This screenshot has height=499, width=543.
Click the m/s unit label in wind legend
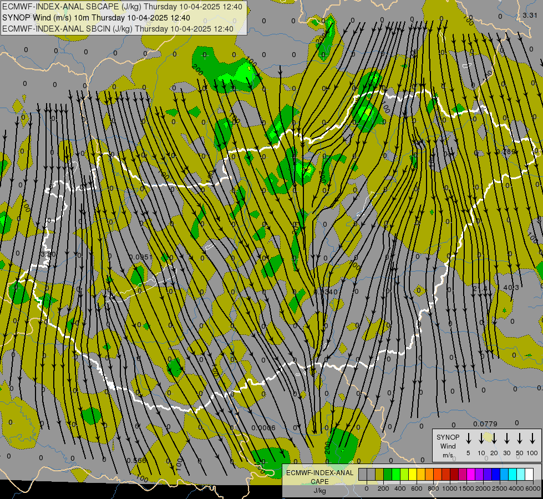[x=448, y=455]
